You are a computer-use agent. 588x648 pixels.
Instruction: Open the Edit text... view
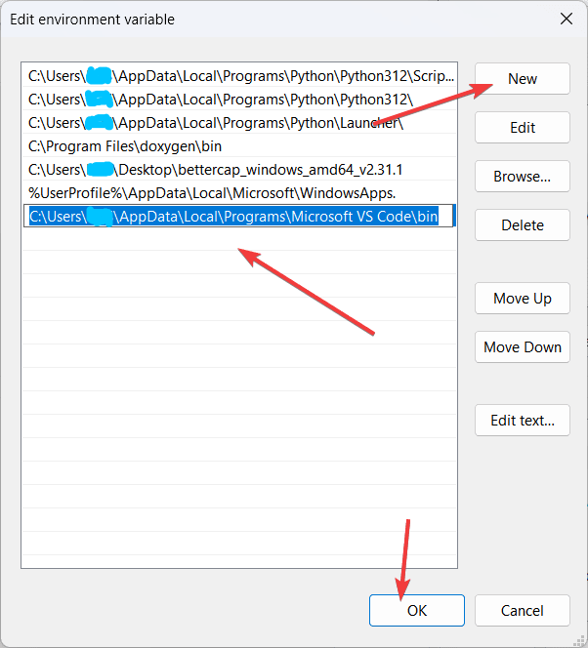click(523, 420)
